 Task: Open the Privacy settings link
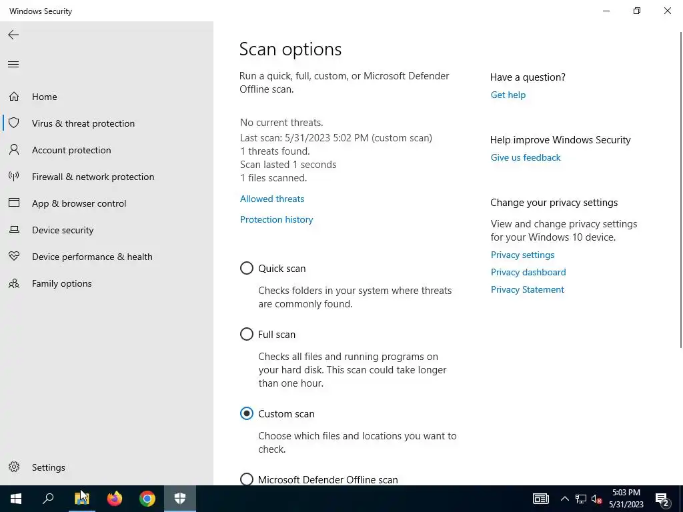[x=522, y=255]
